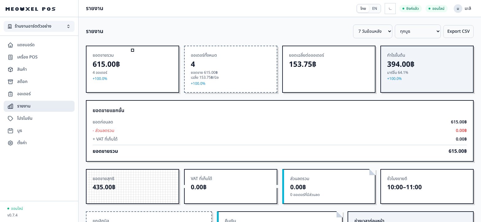481x222 pixels.
Task: Open the ออเดอร์ clipboard icon
Action: [10, 94]
